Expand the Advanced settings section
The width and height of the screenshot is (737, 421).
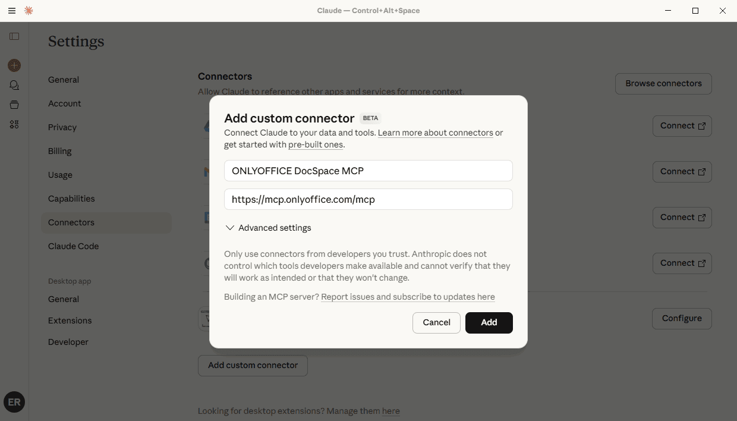275,228
